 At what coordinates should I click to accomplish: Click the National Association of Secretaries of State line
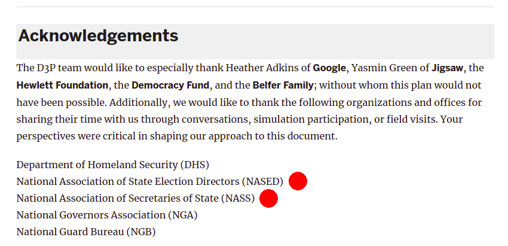[x=136, y=198]
